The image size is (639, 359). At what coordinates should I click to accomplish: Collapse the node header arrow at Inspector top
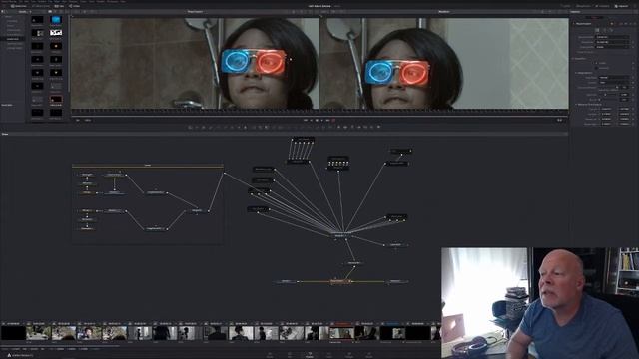575,24
